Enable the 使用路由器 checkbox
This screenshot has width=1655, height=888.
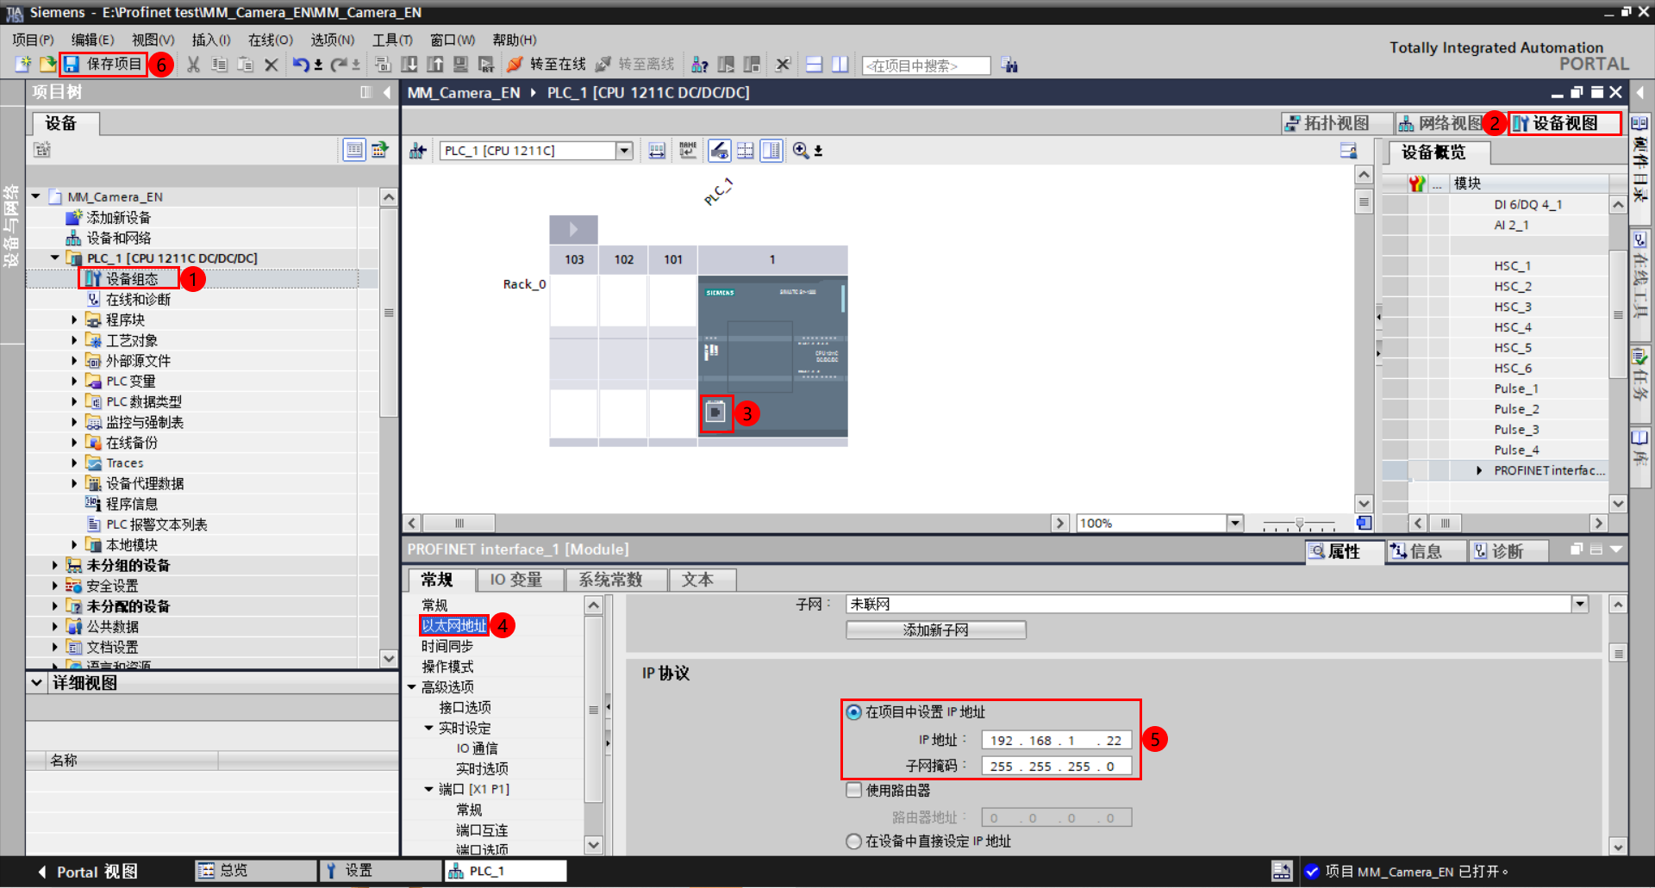[852, 790]
